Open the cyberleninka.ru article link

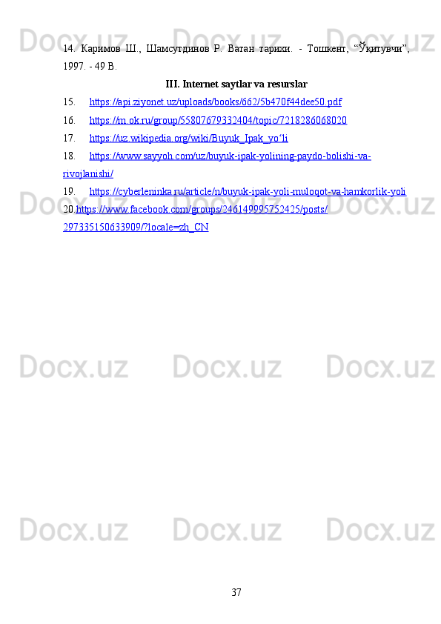(248, 192)
